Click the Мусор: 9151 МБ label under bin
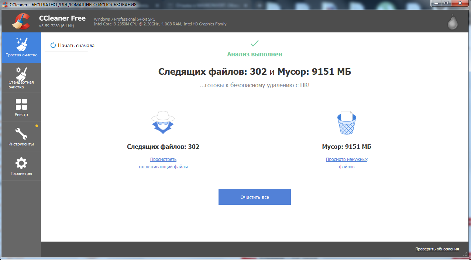 tap(347, 147)
